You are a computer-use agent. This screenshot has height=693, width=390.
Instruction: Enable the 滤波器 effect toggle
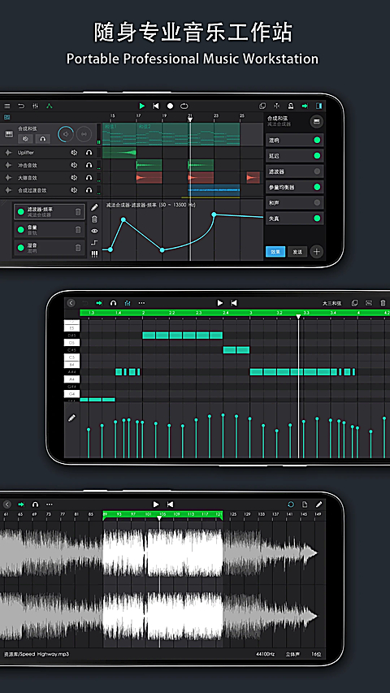(x=317, y=171)
